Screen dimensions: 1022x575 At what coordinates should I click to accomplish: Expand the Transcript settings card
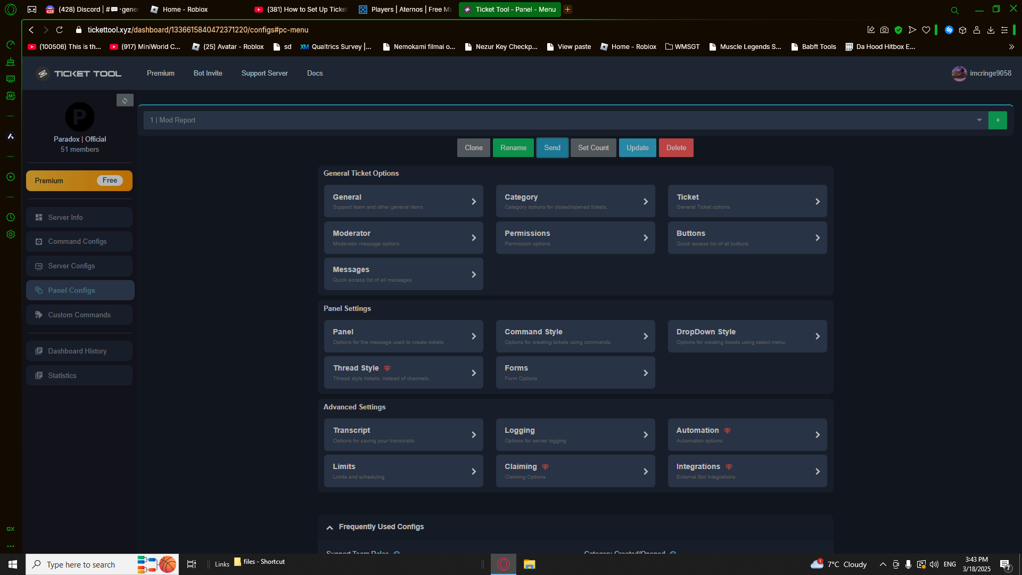click(x=403, y=435)
